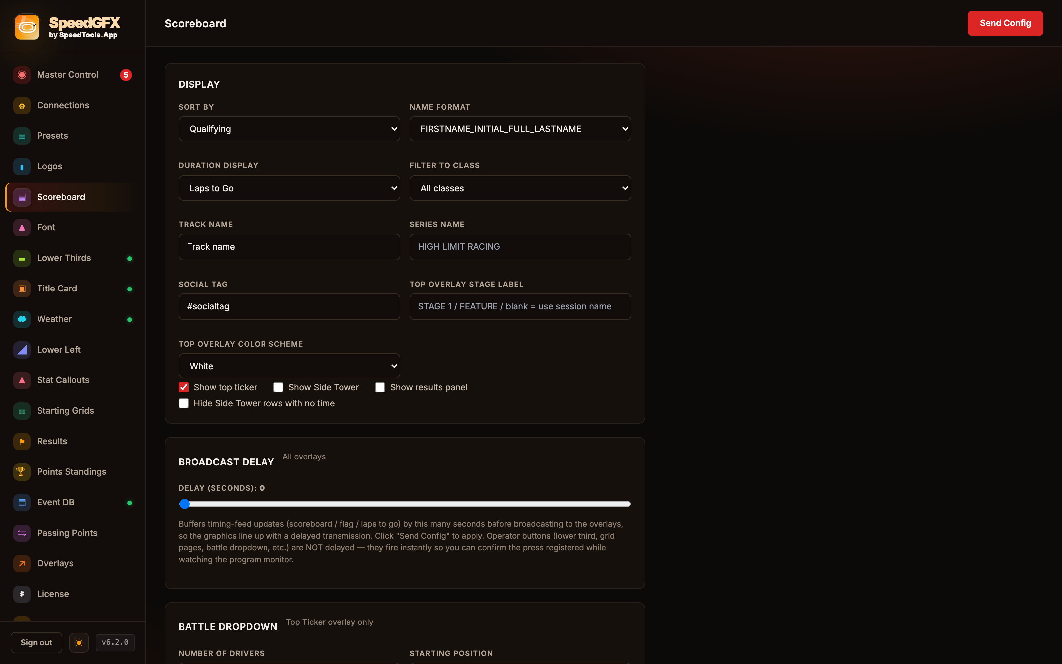Click the Passing Points arrows icon

[x=22, y=533]
